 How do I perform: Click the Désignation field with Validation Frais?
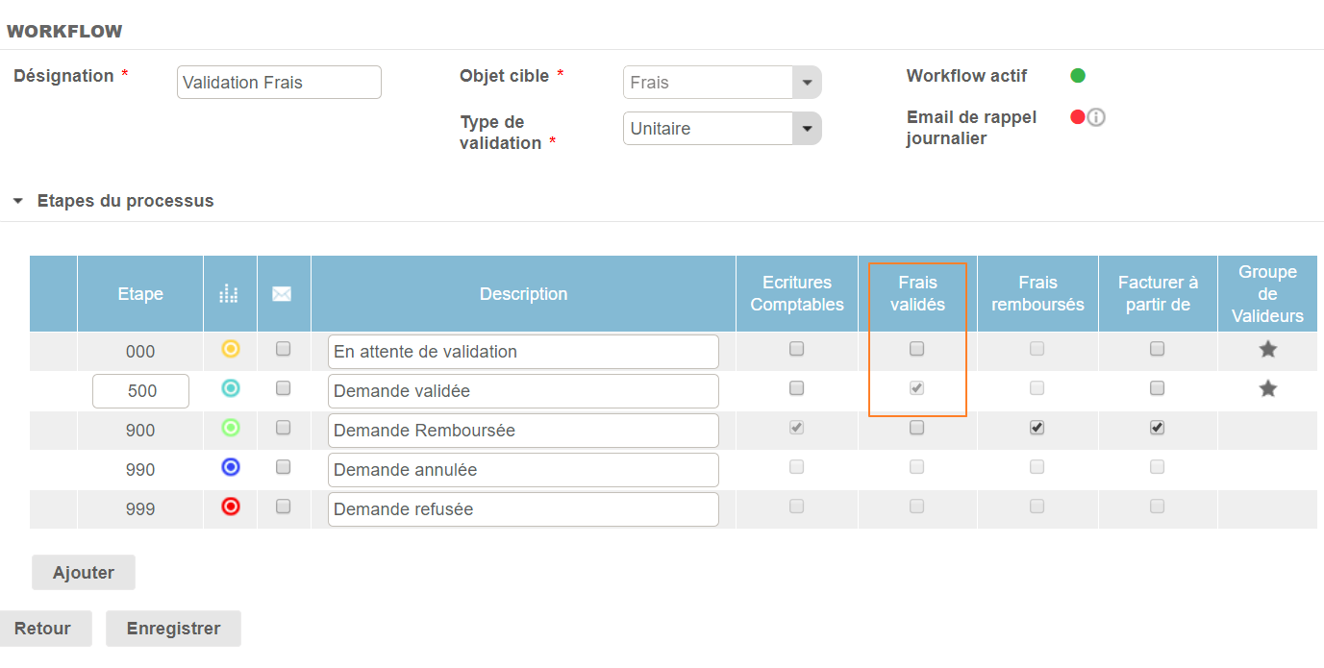coord(279,83)
